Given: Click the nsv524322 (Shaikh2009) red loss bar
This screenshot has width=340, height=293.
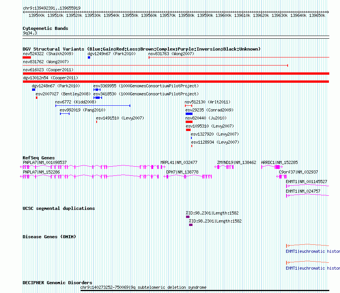Looking at the screenshot, I should (x=27, y=57).
